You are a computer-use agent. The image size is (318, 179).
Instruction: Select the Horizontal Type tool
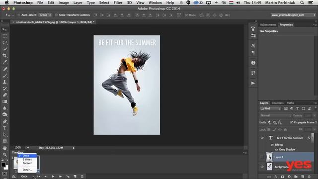(x=4, y=128)
